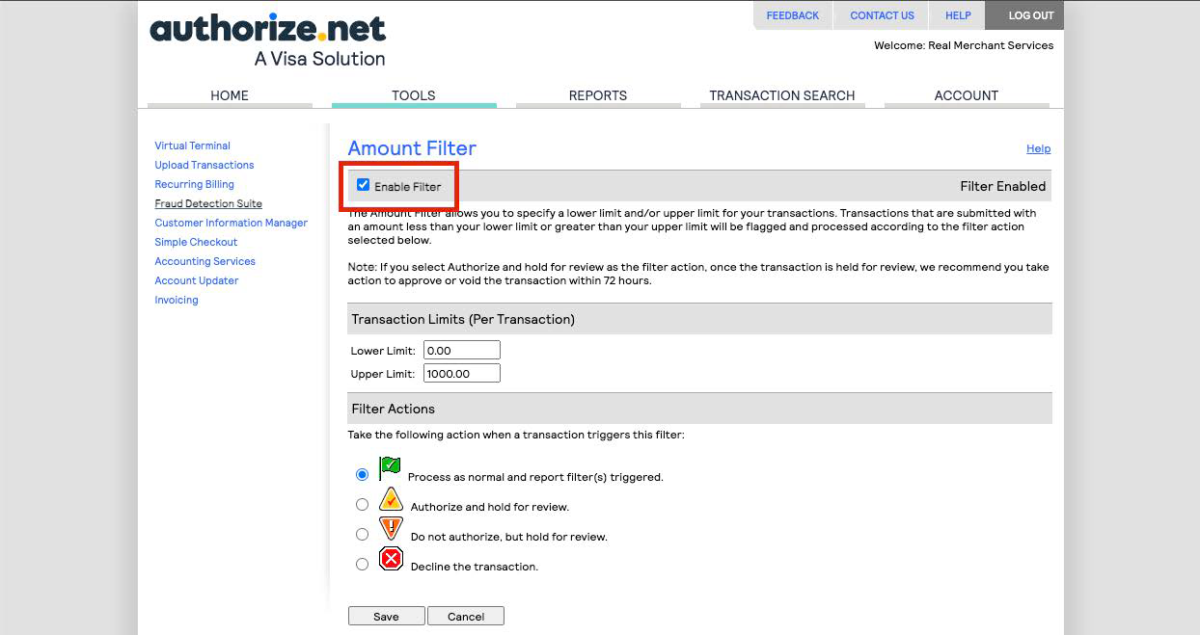
Task: Click the Cancel button
Action: [465, 616]
